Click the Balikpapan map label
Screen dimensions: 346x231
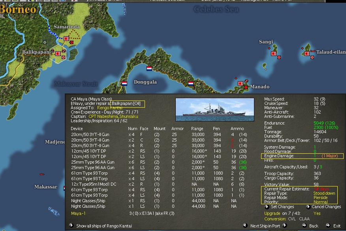36,52
